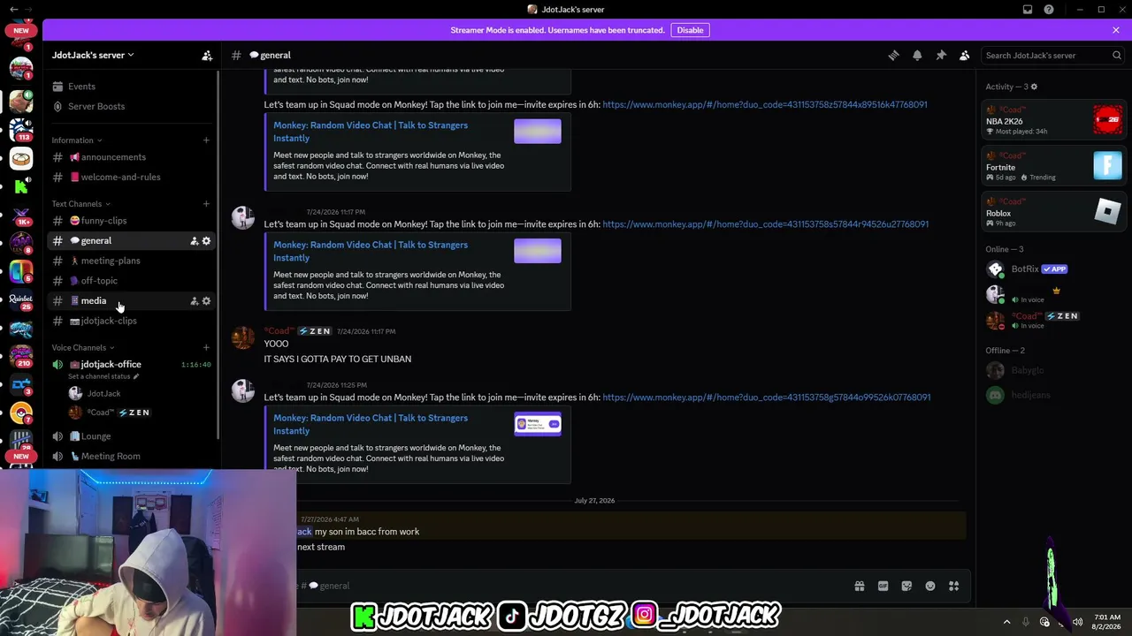Viewport: 1132px width, 636px height.
Task: Collapse the Voice Channels category
Action: pyautogui.click(x=83, y=348)
